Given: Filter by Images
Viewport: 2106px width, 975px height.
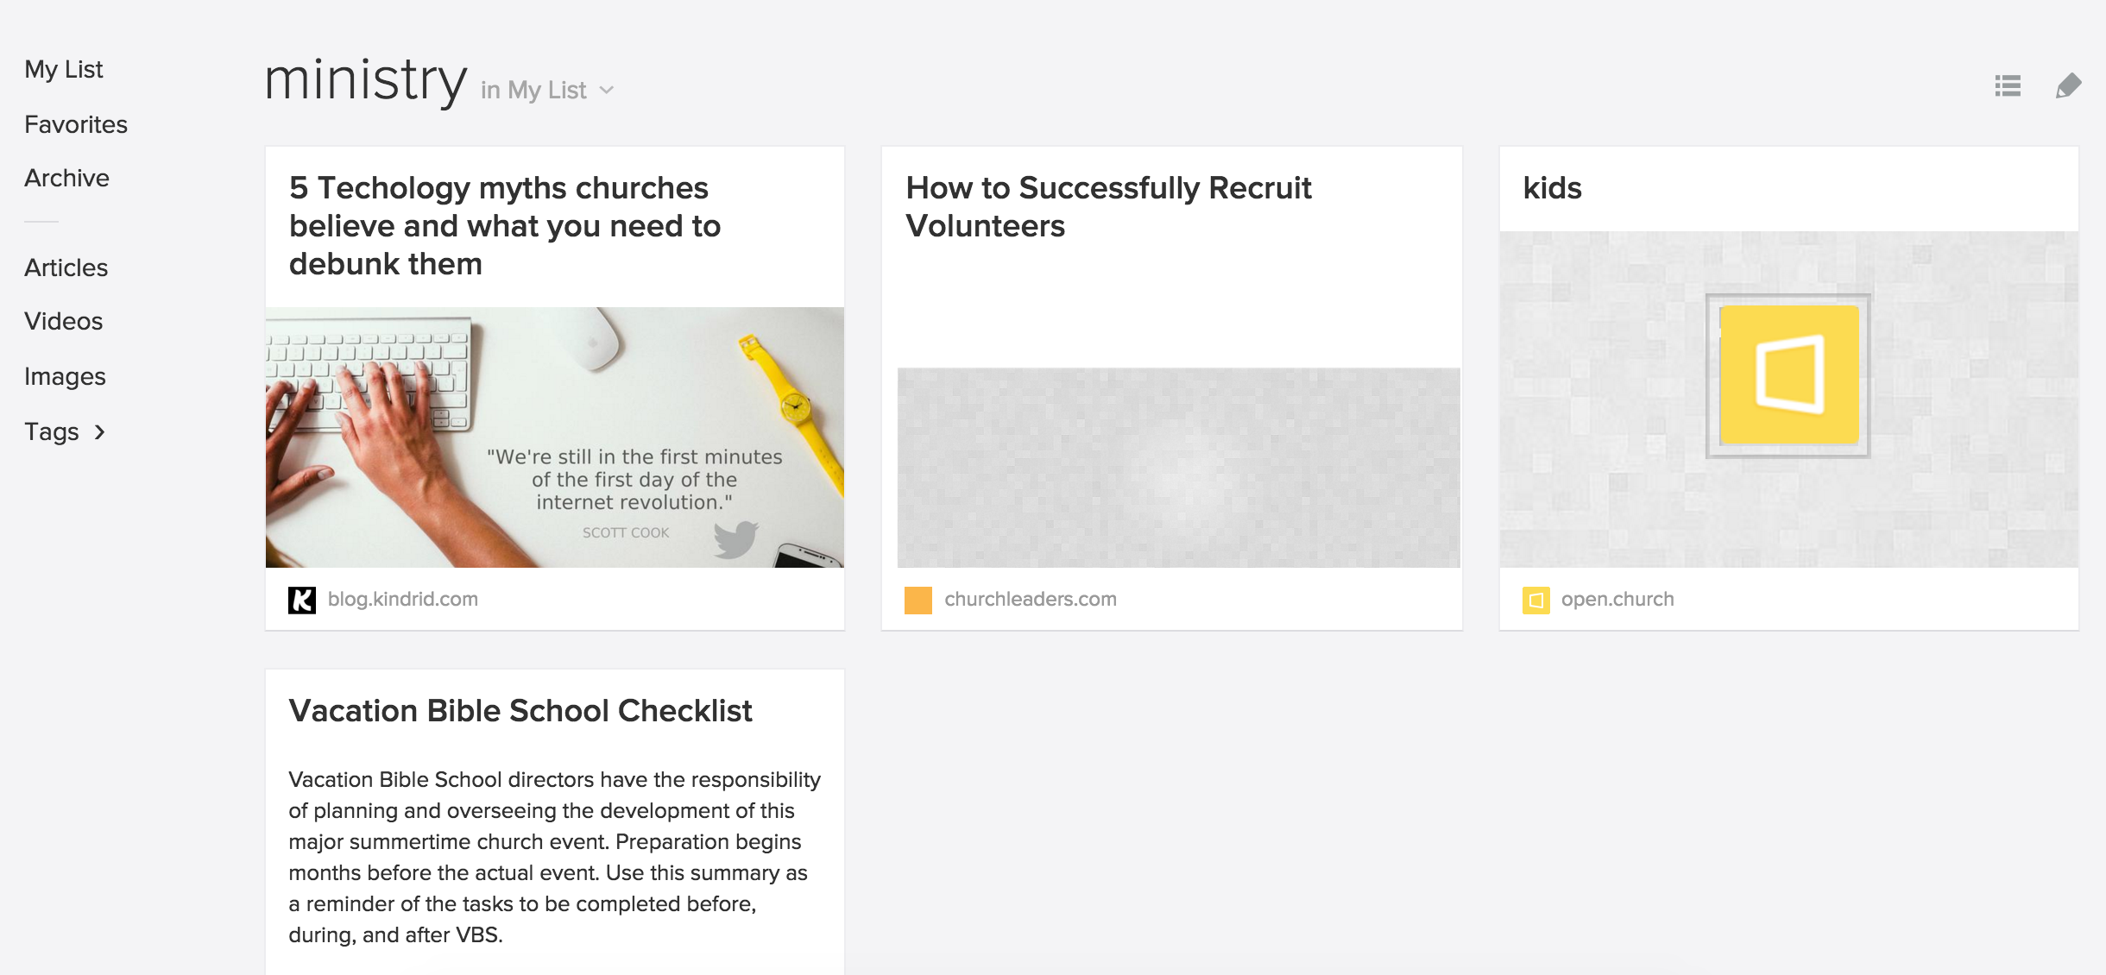Looking at the screenshot, I should [65, 376].
